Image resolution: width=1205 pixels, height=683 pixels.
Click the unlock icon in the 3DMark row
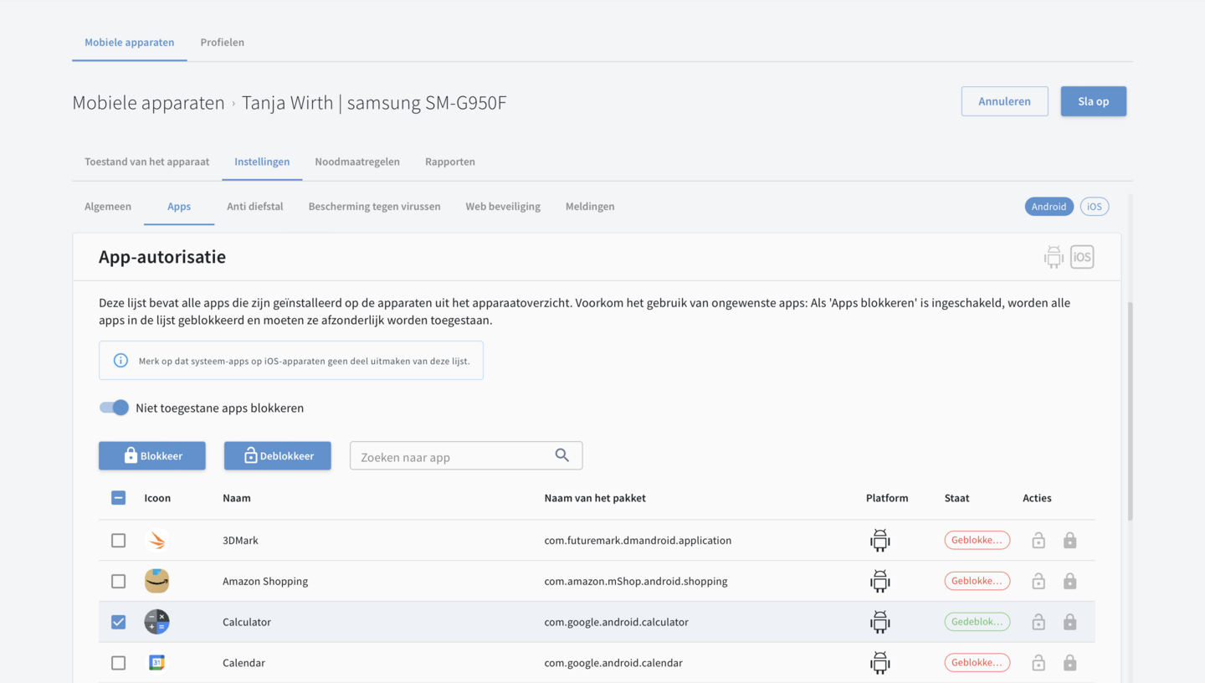(1038, 541)
